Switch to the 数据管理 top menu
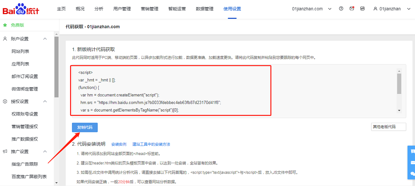This screenshot has width=415, height=186. click(x=204, y=9)
